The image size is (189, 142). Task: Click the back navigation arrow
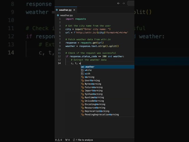coord(118,3)
